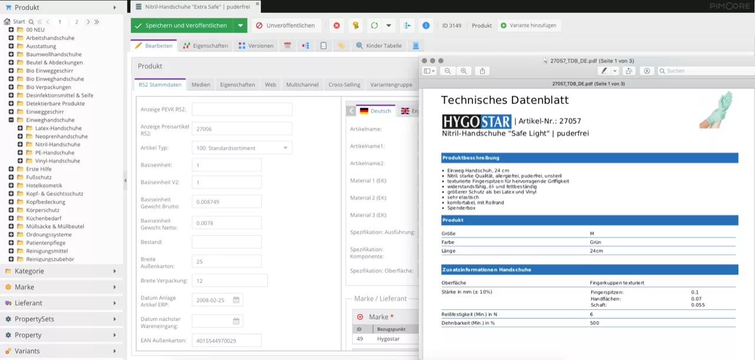Click the PDF share icon
This screenshot has height=360, width=755.
482,71
